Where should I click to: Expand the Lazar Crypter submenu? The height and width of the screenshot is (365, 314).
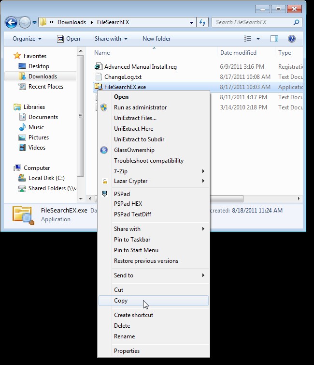154,181
